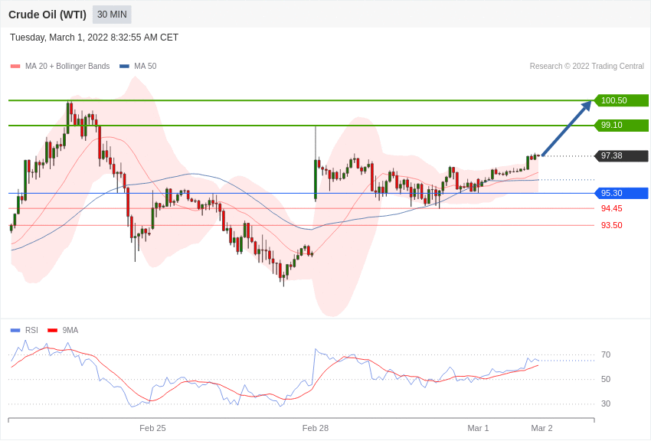The image size is (651, 441).
Task: Click the Feb 28 date axis label
Action: [315, 428]
